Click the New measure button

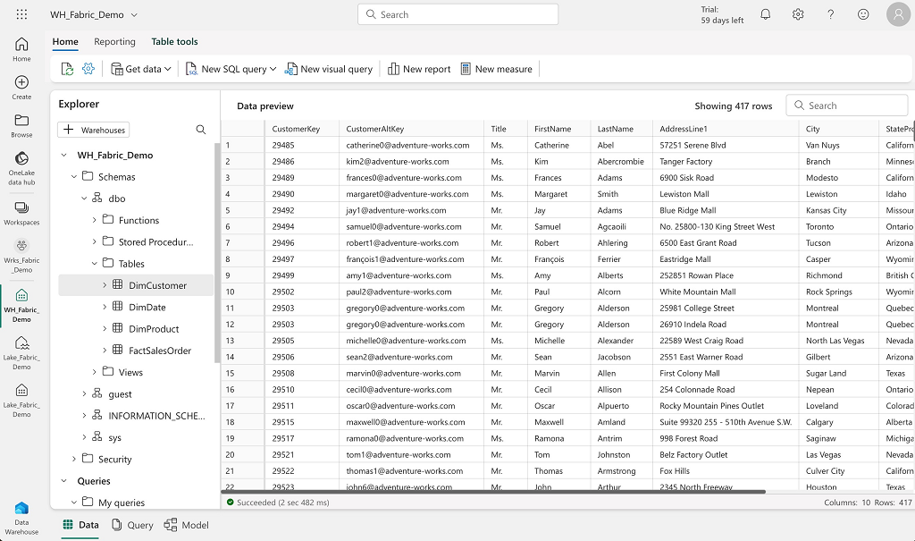point(497,69)
